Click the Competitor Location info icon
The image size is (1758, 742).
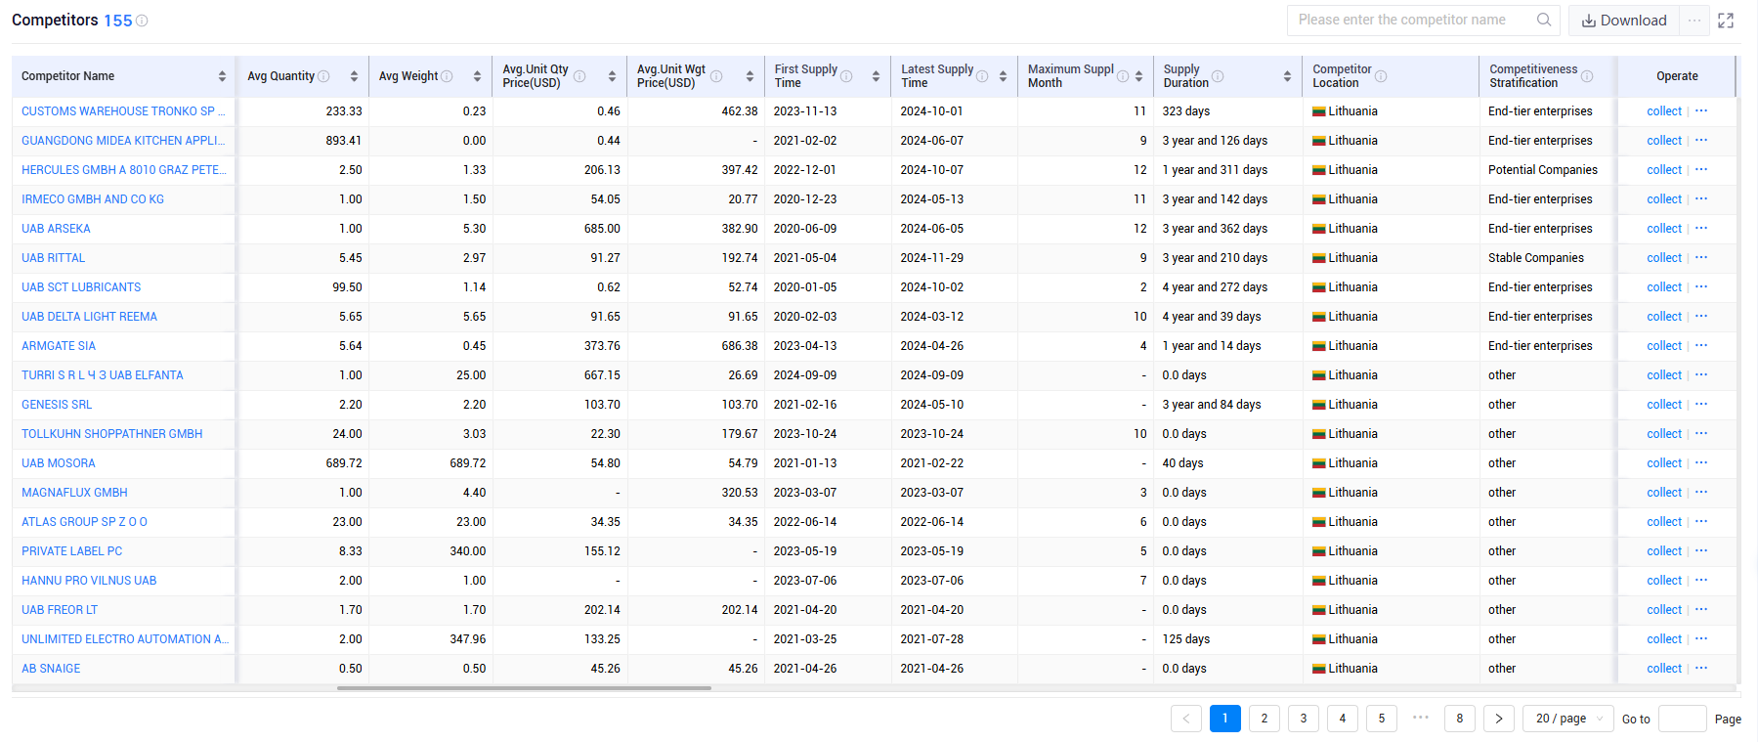point(1381,76)
